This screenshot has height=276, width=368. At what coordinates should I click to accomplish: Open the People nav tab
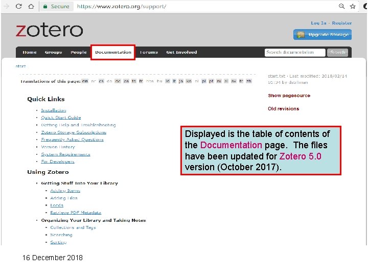click(78, 52)
